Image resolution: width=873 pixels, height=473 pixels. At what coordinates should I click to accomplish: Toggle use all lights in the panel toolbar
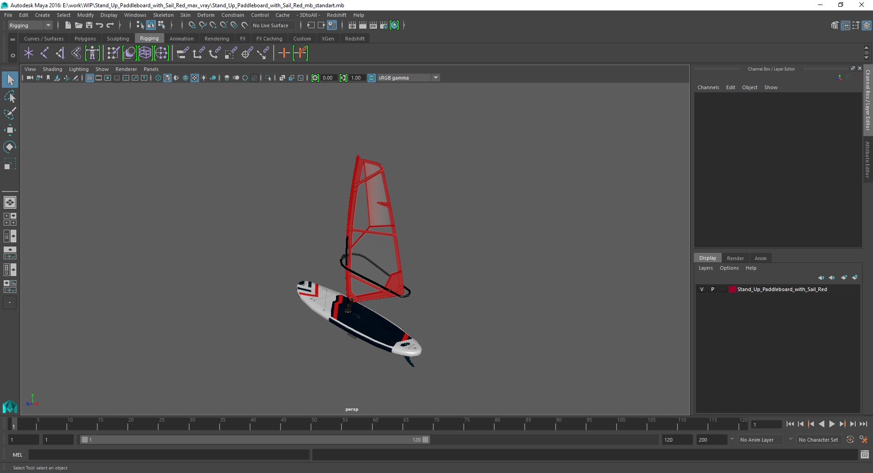point(204,78)
